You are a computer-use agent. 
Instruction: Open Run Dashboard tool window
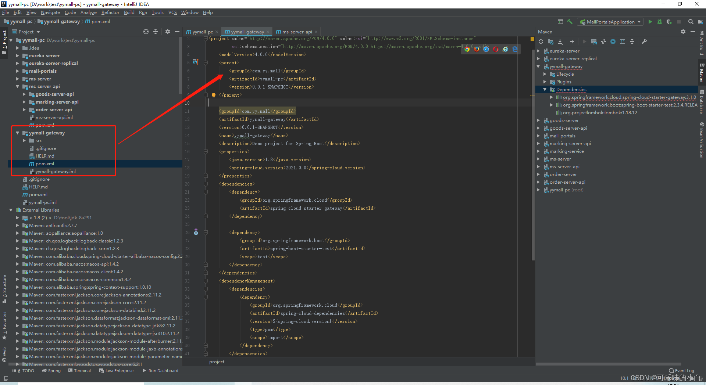[x=160, y=371]
